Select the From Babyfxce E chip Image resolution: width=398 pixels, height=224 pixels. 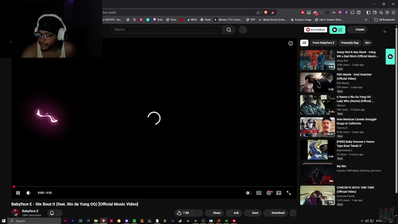coord(323,43)
